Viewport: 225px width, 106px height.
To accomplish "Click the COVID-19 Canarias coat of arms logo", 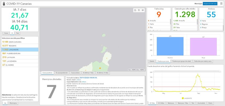I will (x=3, y=4).
